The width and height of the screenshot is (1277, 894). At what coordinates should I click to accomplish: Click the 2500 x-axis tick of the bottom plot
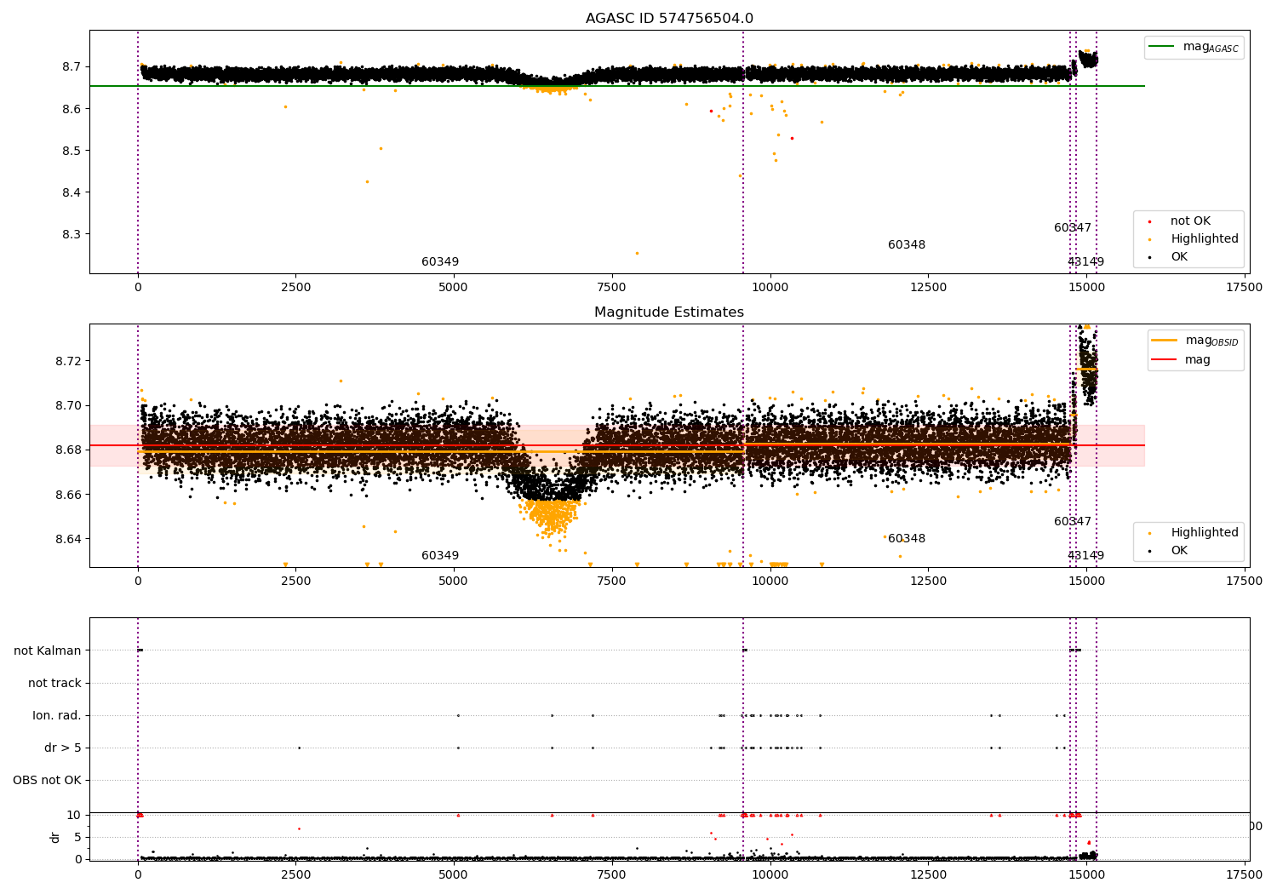point(295,874)
